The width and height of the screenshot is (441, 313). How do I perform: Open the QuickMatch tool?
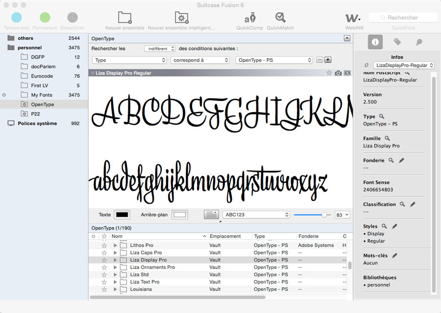[x=280, y=18]
